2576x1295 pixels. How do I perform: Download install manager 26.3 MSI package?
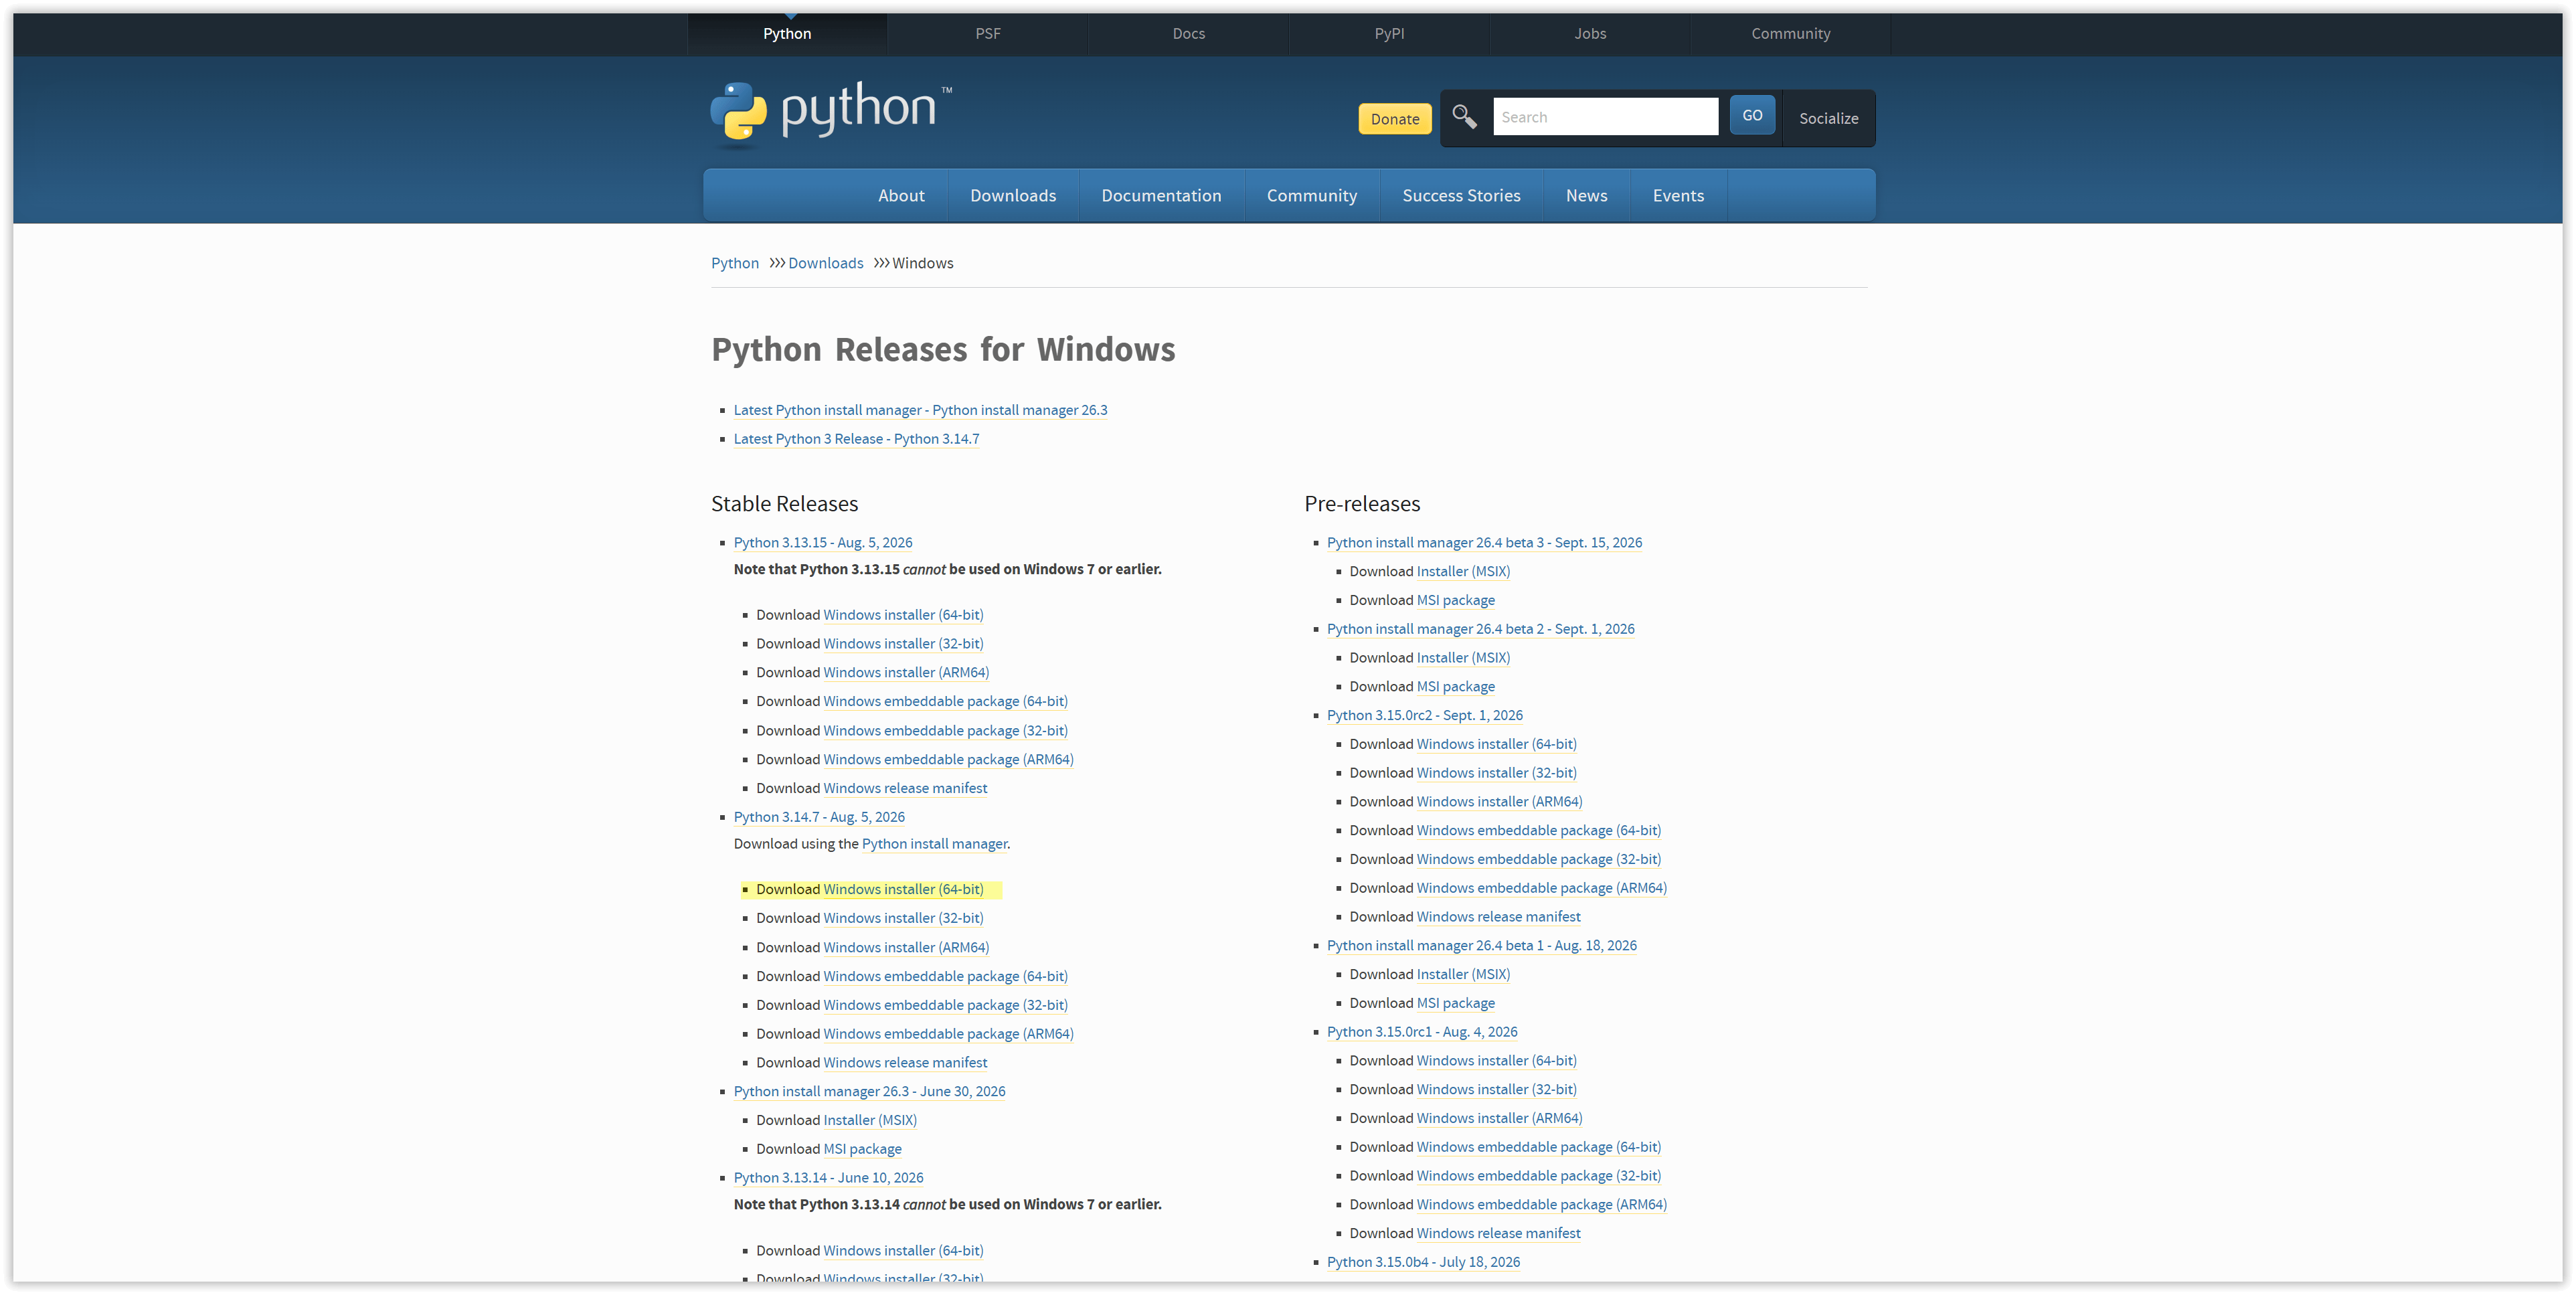tap(862, 1149)
